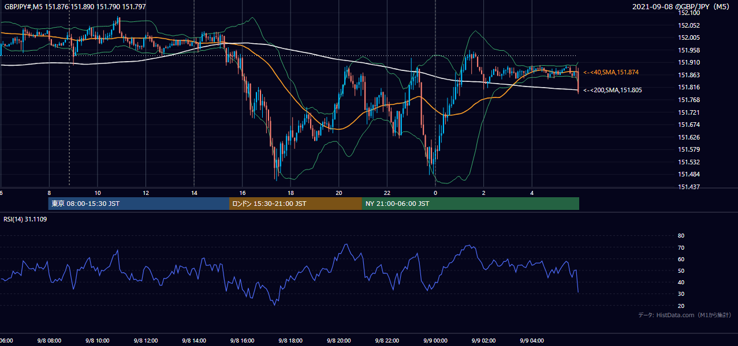Click the GBPJPY#,M5 price header text
Image resolution: width=738 pixels, height=346 pixels.
coord(75,7)
